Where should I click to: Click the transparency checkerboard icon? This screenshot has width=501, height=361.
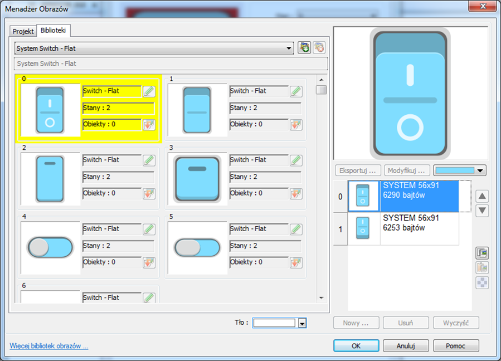(482, 282)
